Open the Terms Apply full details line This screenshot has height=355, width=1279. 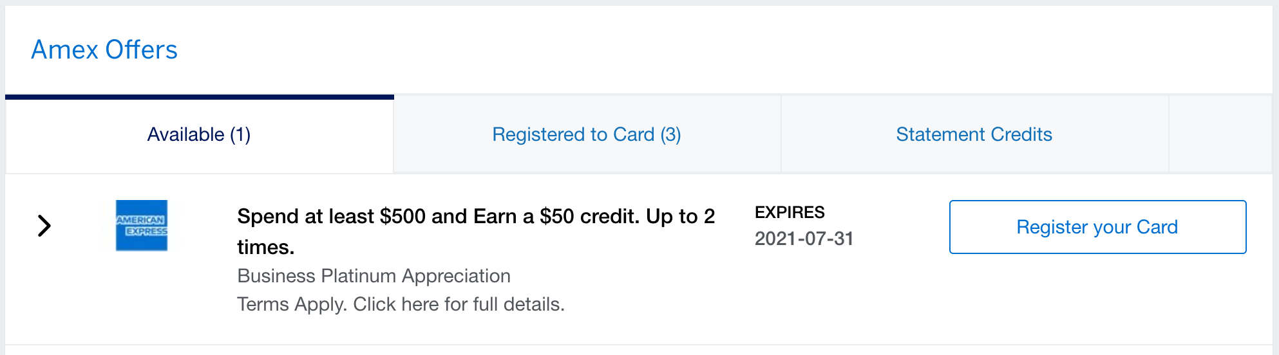[401, 304]
